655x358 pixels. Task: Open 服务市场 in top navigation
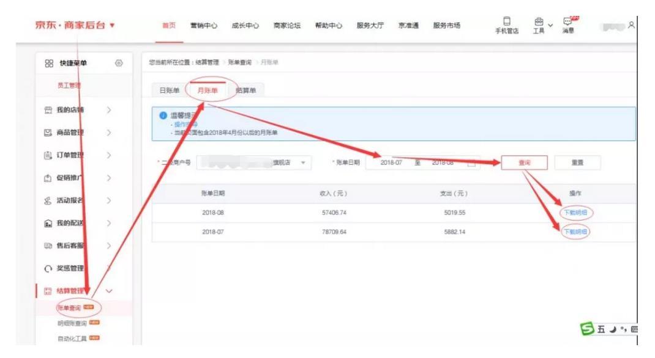(446, 26)
